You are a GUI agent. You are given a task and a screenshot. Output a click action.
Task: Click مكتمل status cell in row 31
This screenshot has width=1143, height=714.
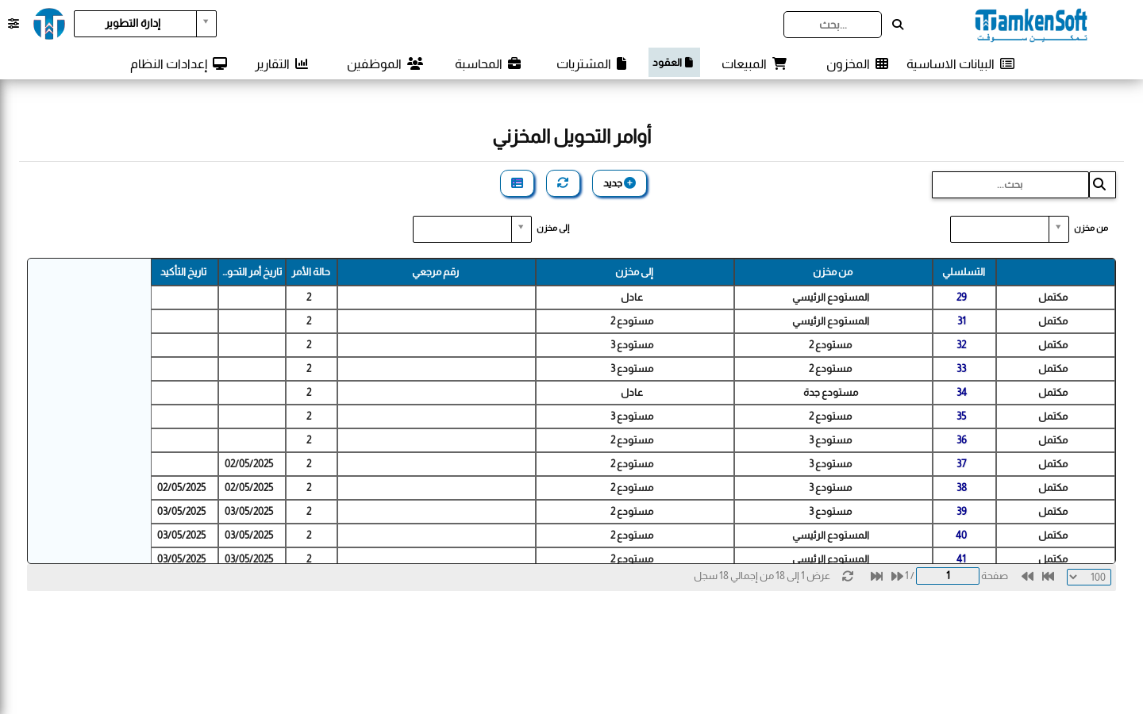coord(1055,321)
